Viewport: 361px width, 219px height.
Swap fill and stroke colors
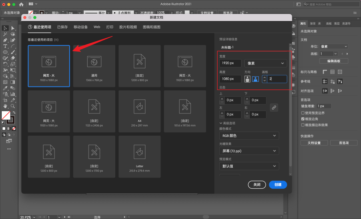tap(14, 113)
